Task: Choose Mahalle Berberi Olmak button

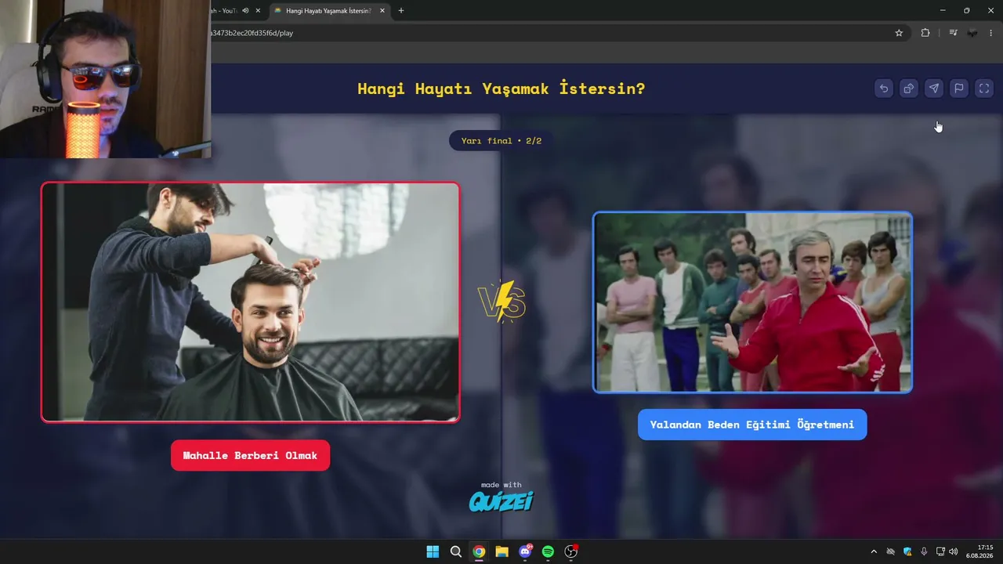Action: 250,455
